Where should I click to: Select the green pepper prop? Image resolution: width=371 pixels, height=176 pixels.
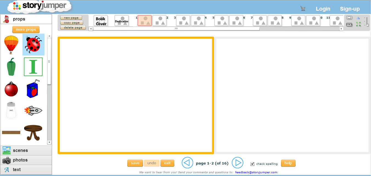click(11, 67)
